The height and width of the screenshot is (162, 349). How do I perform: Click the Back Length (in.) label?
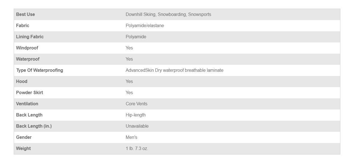(34, 126)
